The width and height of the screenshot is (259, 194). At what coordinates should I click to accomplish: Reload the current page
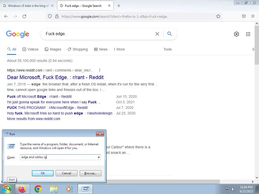pyautogui.click(x=24, y=16)
